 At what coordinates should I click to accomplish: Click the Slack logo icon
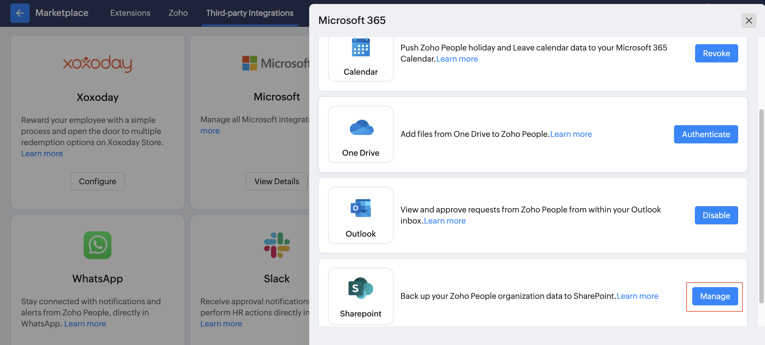(x=276, y=245)
